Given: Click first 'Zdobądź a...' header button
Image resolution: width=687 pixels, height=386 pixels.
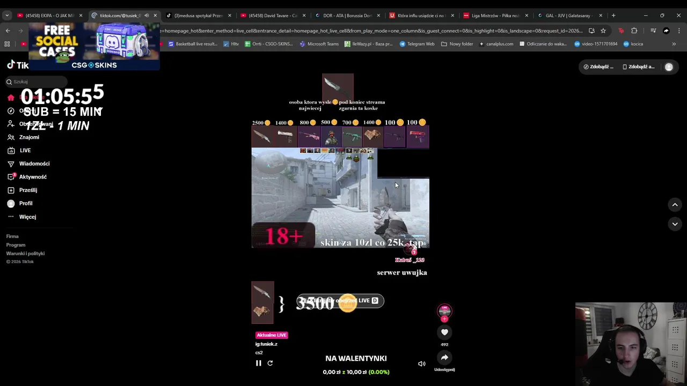Looking at the screenshot, I should pos(599,67).
